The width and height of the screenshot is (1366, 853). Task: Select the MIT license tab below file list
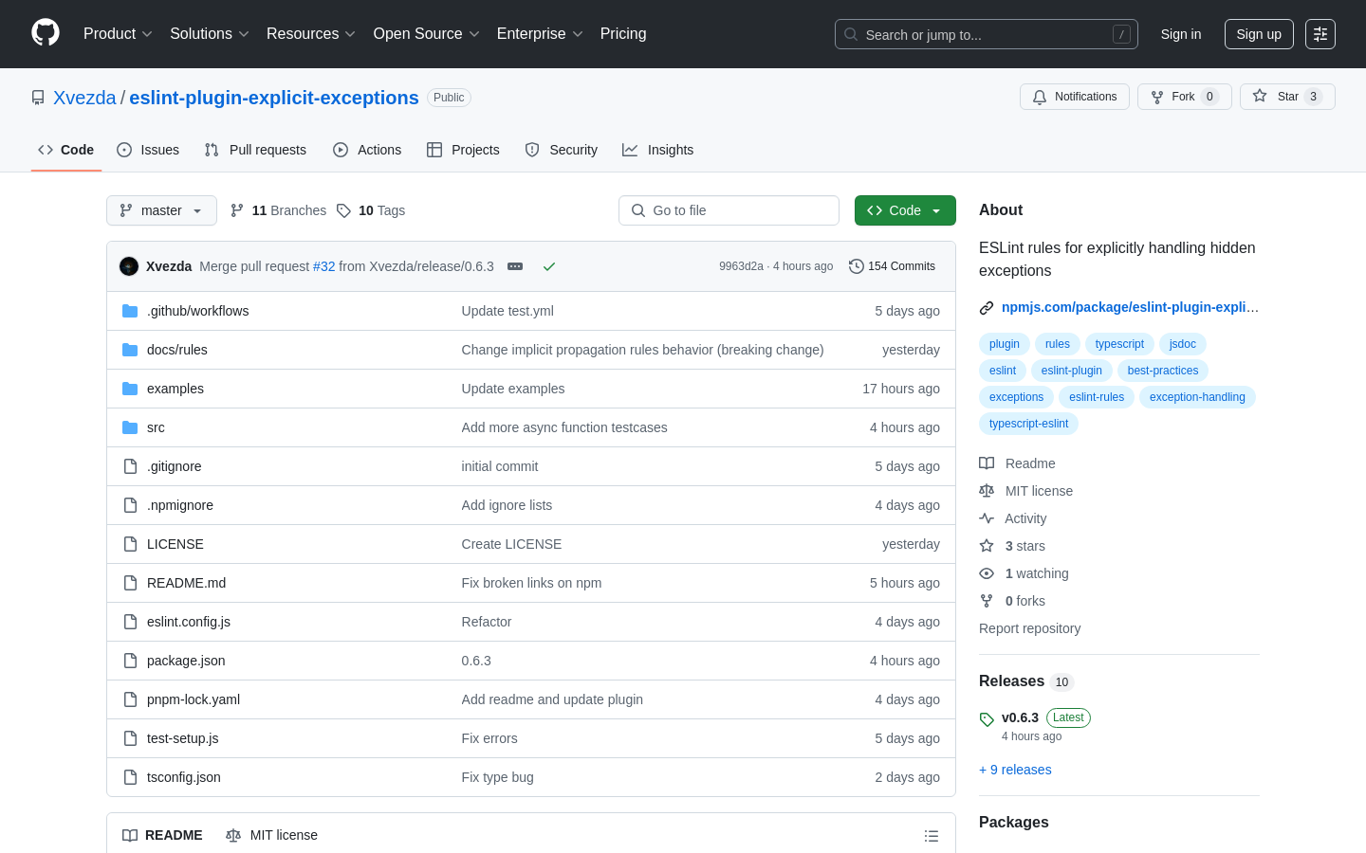(x=271, y=835)
